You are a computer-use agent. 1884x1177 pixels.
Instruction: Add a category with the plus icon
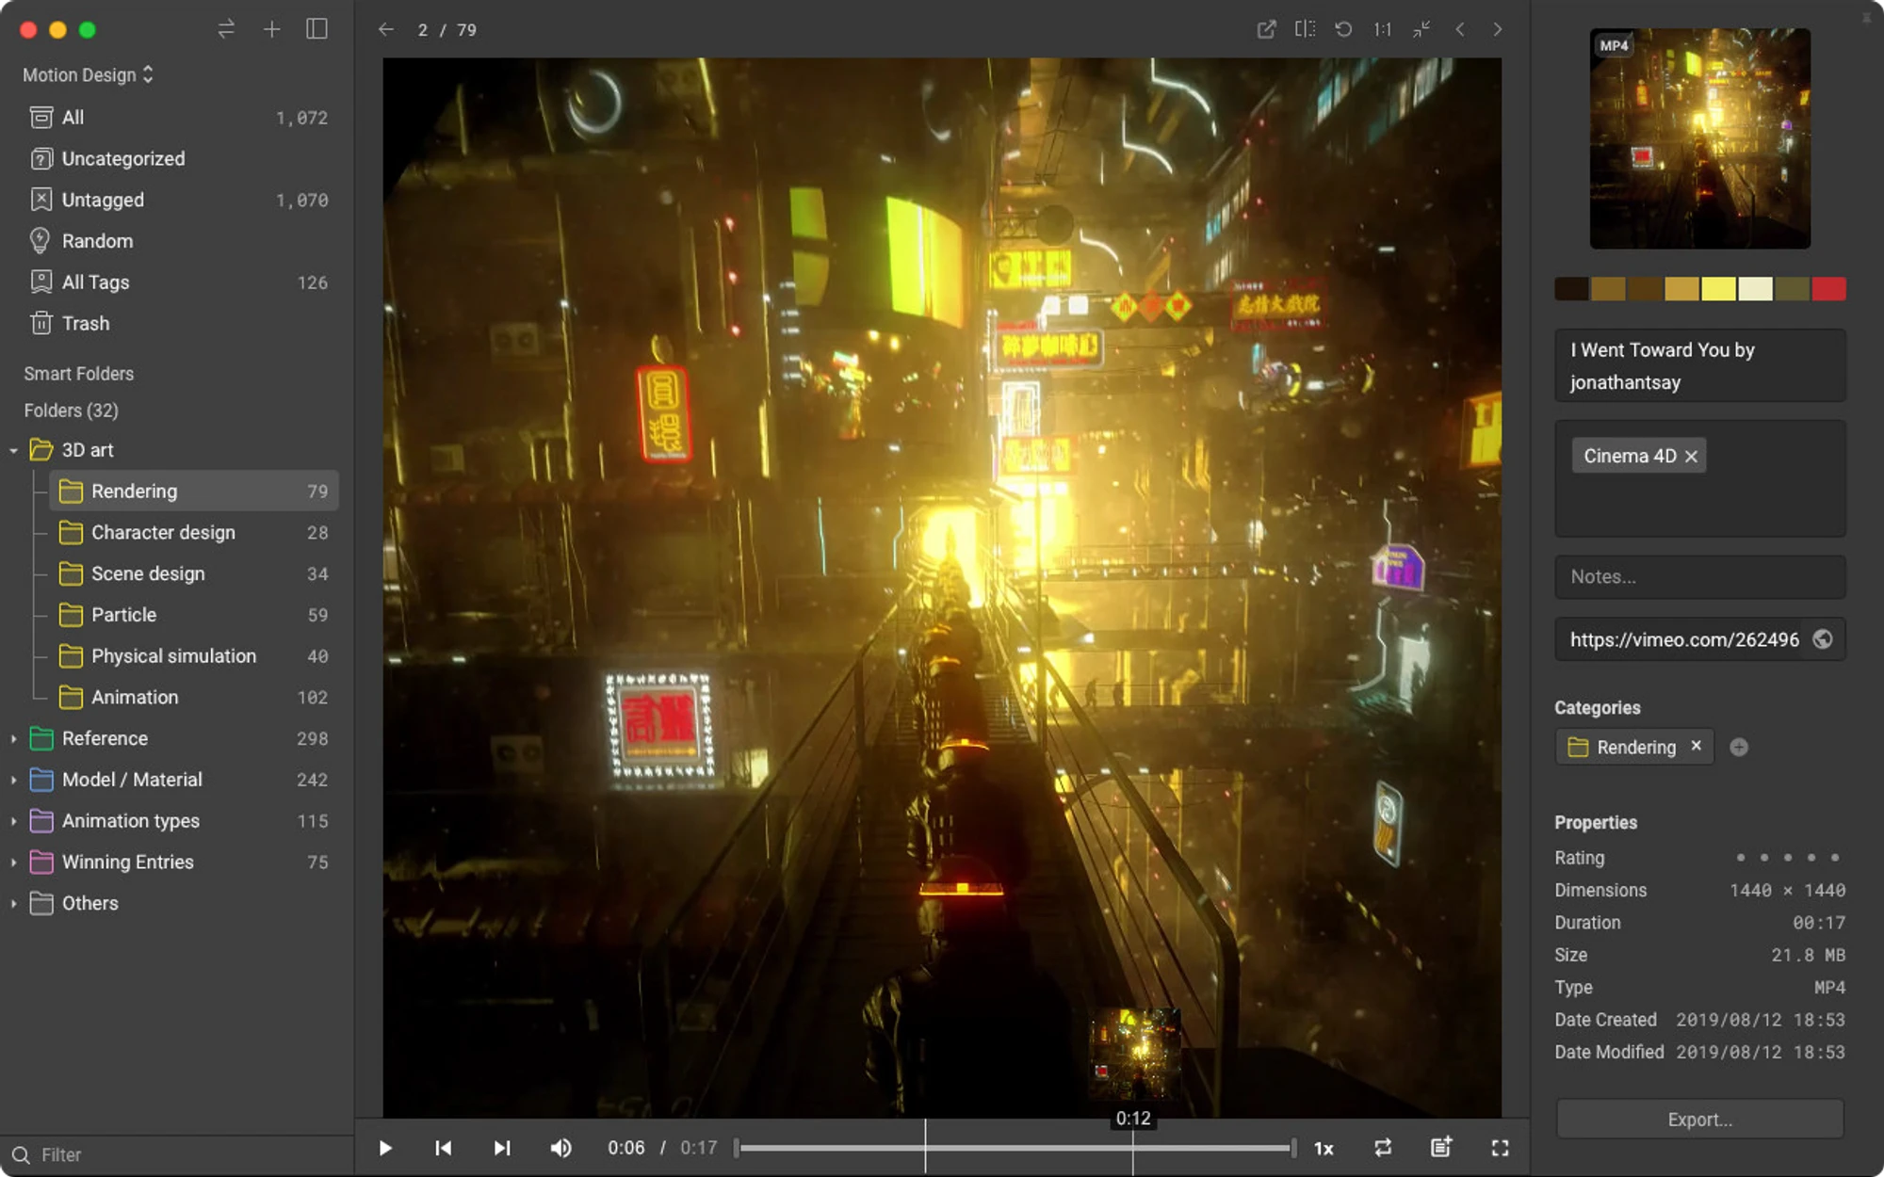tap(1739, 747)
